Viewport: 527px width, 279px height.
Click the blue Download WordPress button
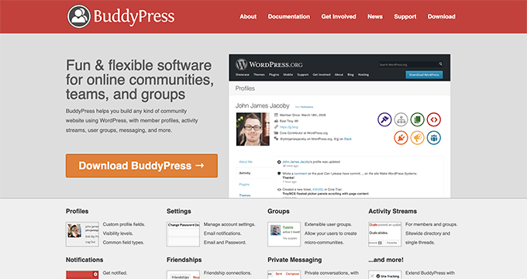pos(424,74)
